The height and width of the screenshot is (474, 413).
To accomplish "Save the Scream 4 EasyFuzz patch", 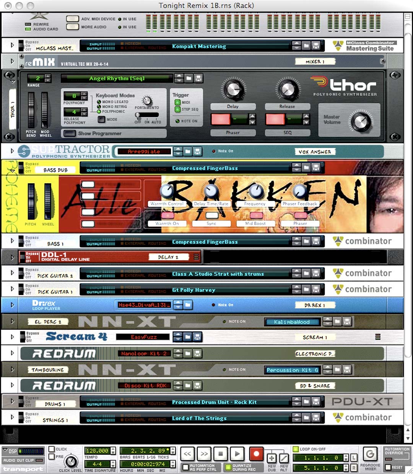I will click(x=197, y=337).
